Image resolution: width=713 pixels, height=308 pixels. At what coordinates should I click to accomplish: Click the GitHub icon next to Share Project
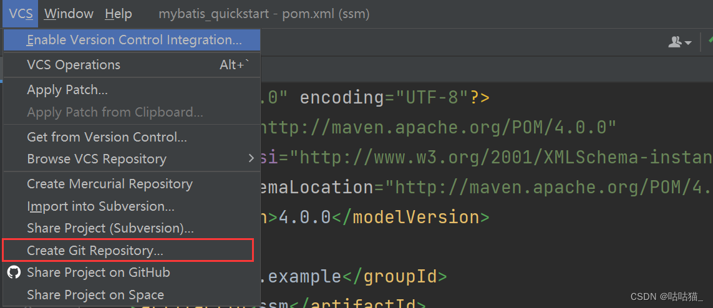(x=14, y=272)
